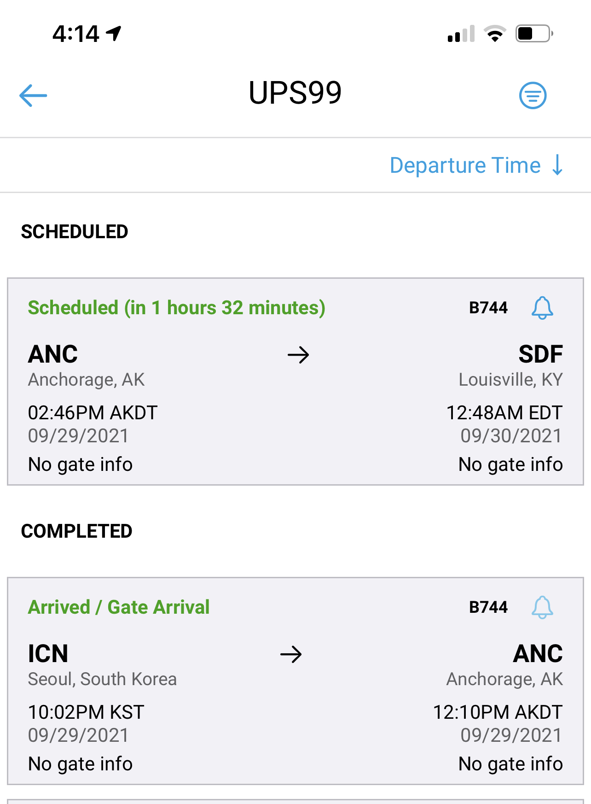Tap the battery status icon
Image resolution: width=591 pixels, height=804 pixels.
click(534, 34)
